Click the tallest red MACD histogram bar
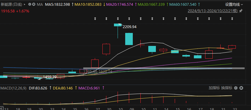The width and height of the screenshot is (251, 110). tap(118, 98)
